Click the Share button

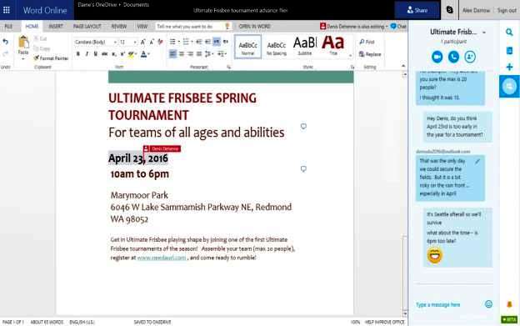(417, 10)
